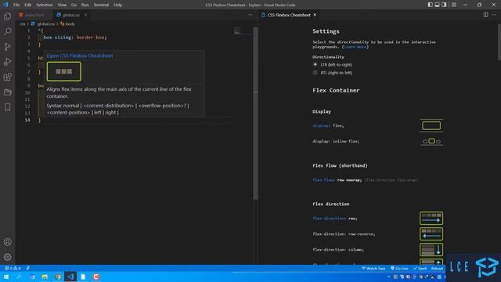Toggle the secondary side bar layout icon
The width and height of the screenshot is (501, 282).
click(444, 5)
